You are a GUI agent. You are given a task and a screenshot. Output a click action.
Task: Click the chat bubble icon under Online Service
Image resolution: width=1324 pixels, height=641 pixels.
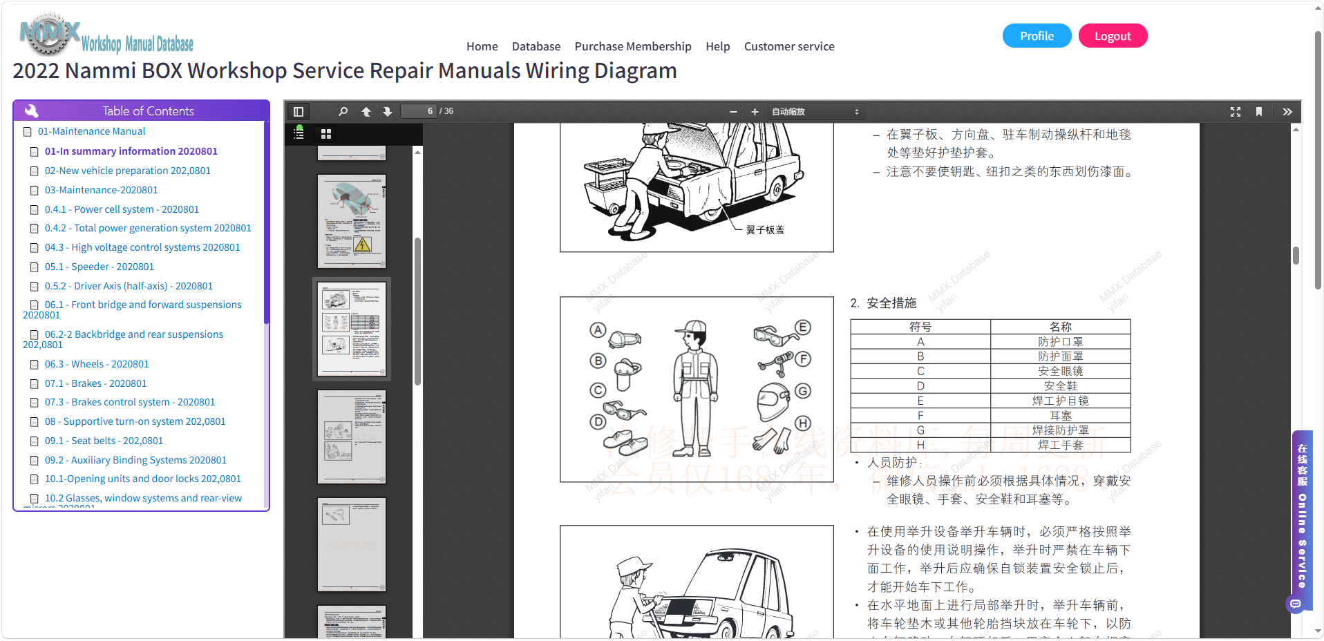(1296, 604)
